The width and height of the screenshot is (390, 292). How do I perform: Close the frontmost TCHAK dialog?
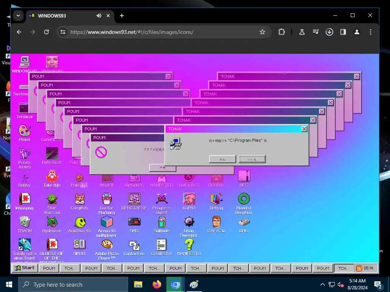pos(304,129)
